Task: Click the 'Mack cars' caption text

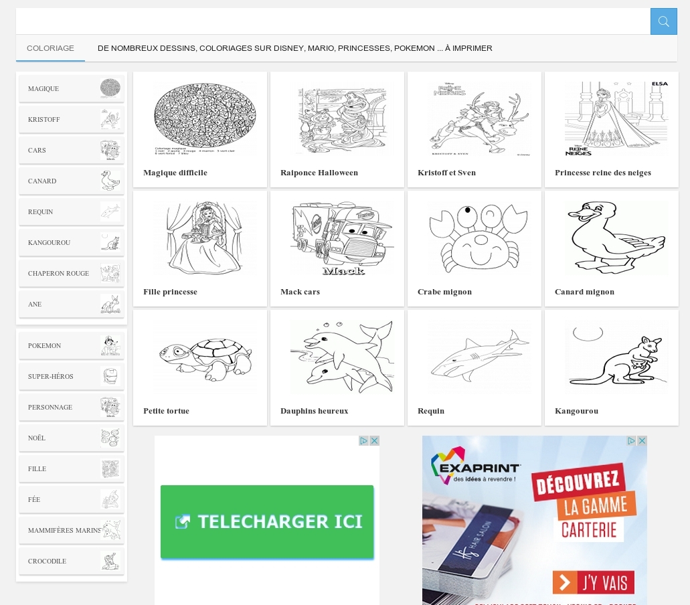Action: pyautogui.click(x=300, y=292)
